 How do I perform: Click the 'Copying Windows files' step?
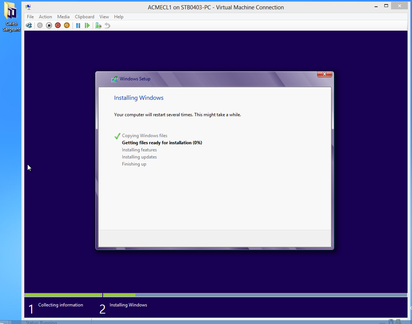point(144,136)
